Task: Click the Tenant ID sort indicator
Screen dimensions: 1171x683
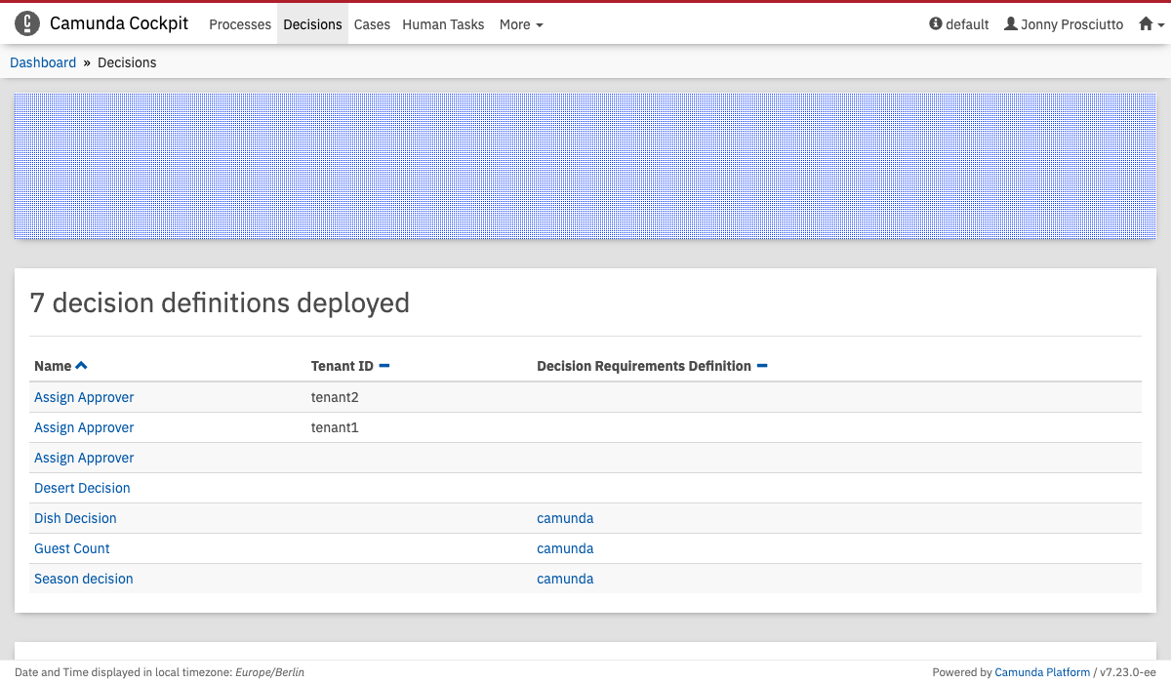Action: (x=384, y=366)
